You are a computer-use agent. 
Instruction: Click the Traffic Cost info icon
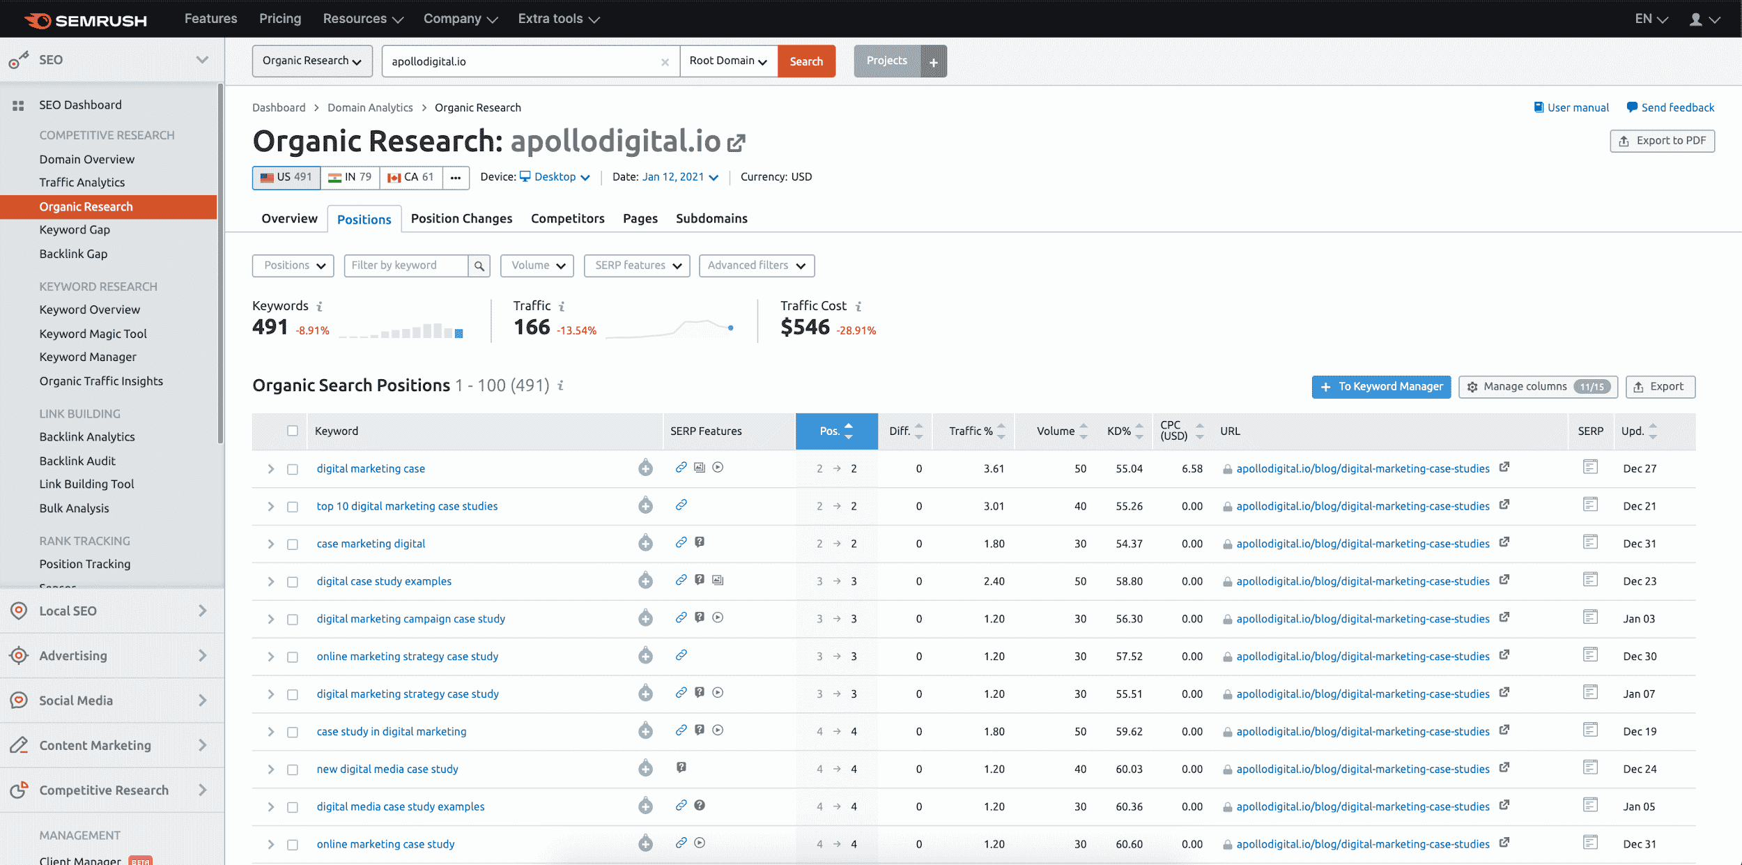858,306
